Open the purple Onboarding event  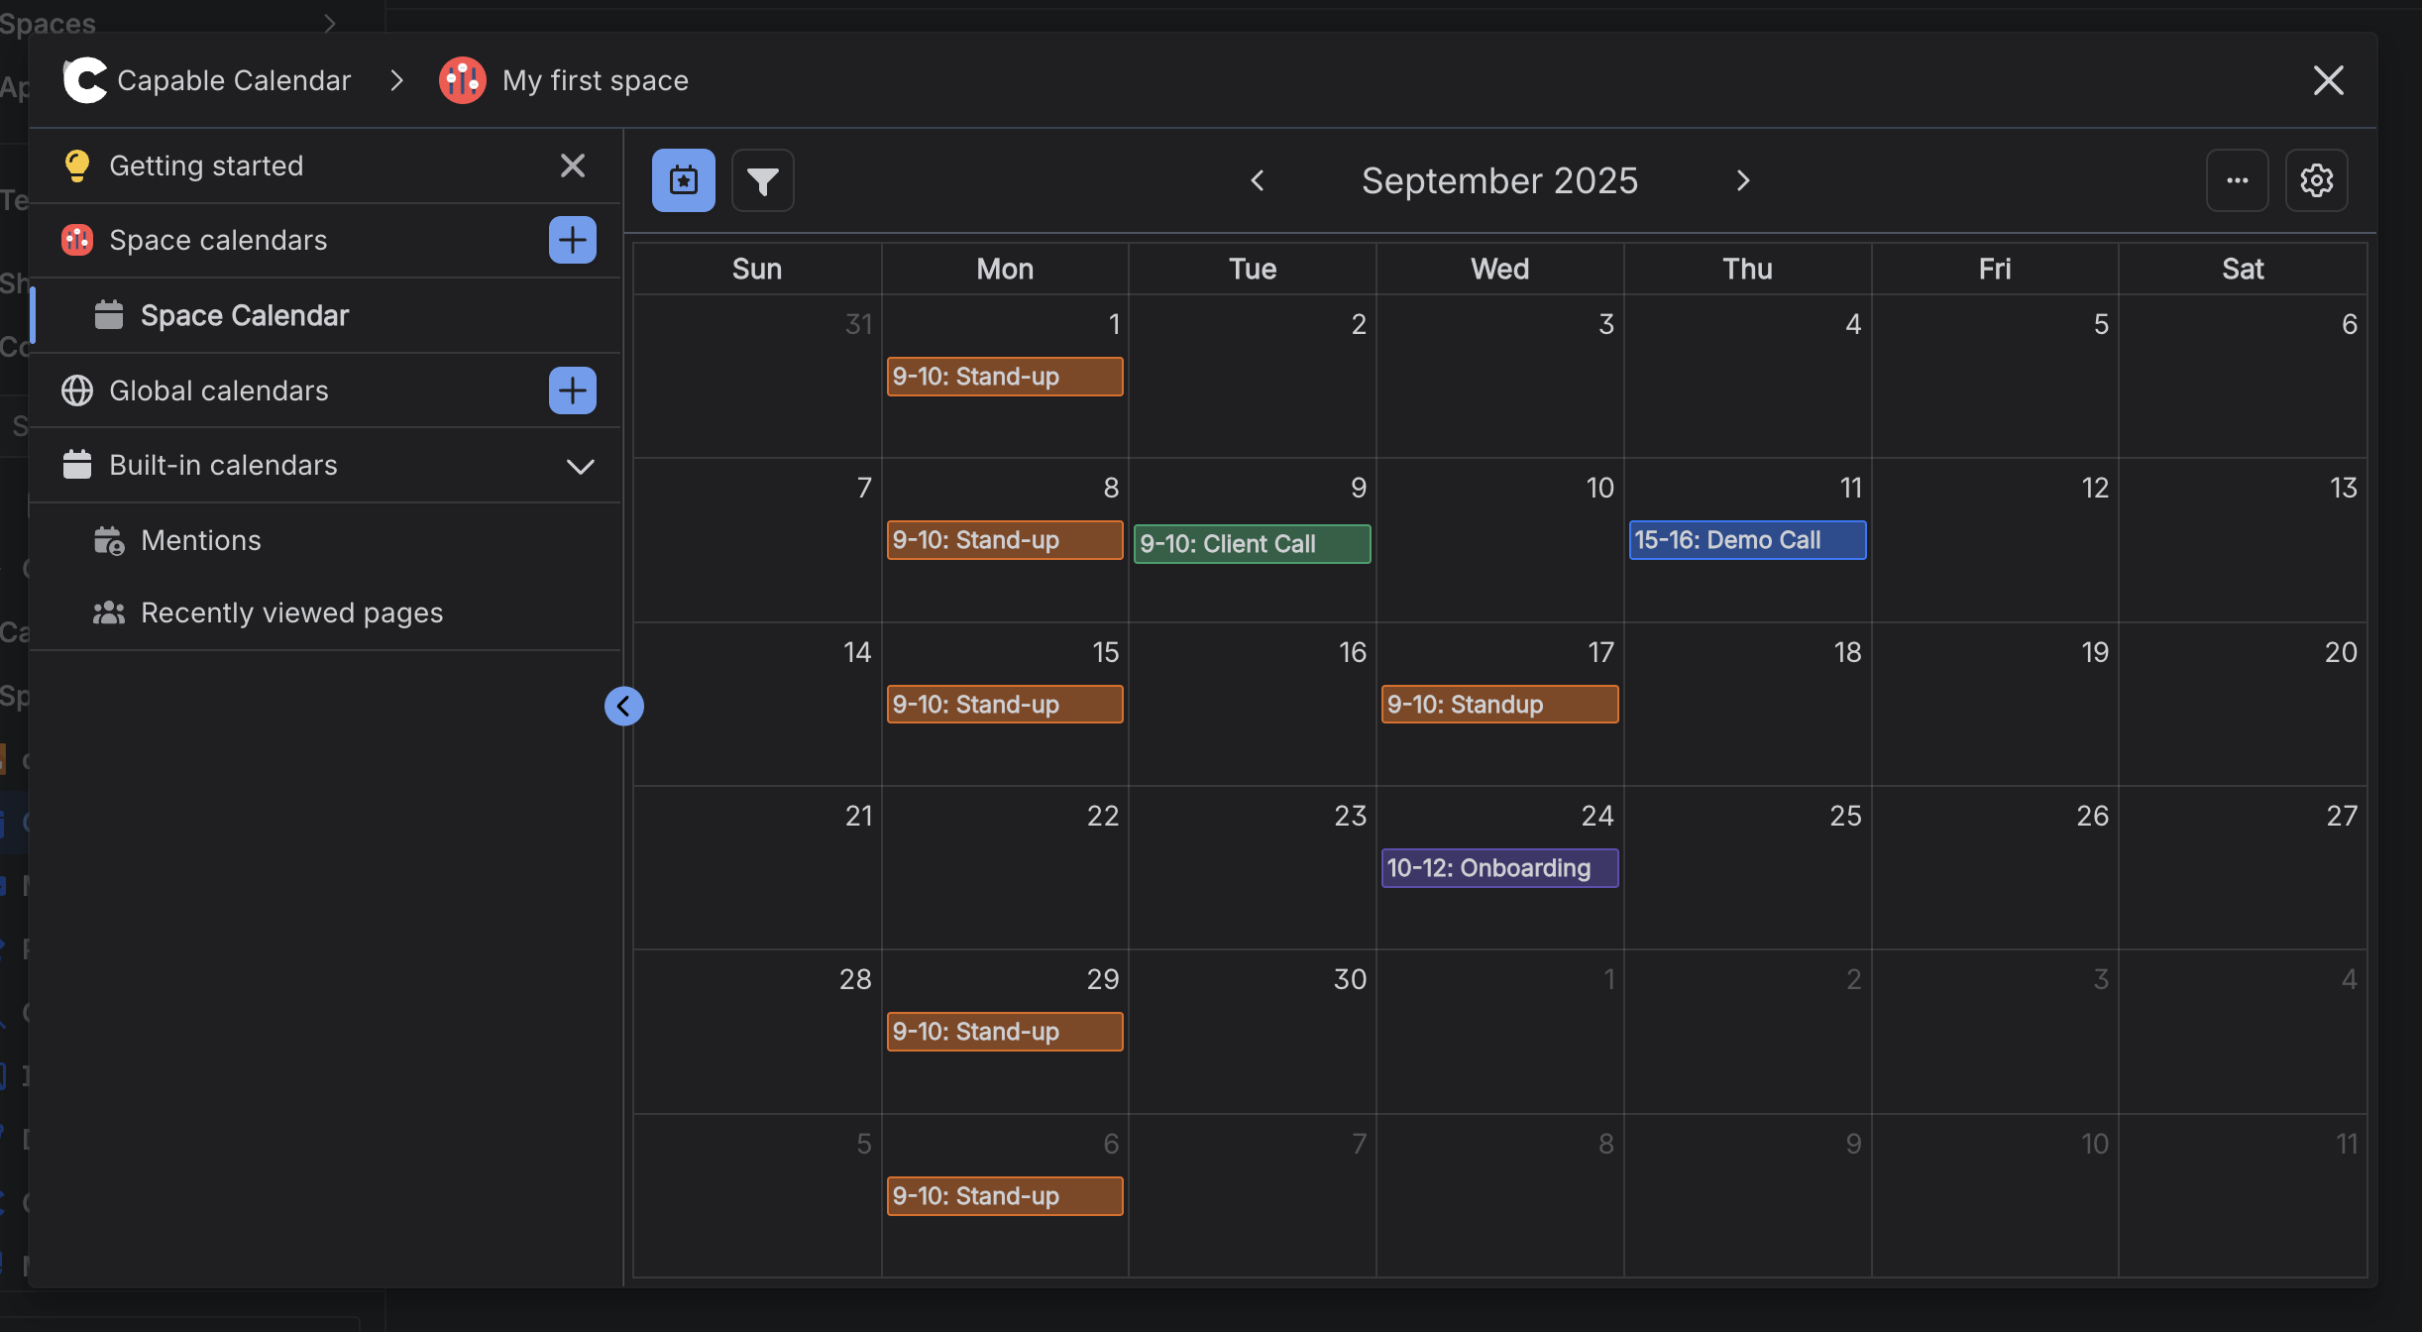tap(1498, 868)
